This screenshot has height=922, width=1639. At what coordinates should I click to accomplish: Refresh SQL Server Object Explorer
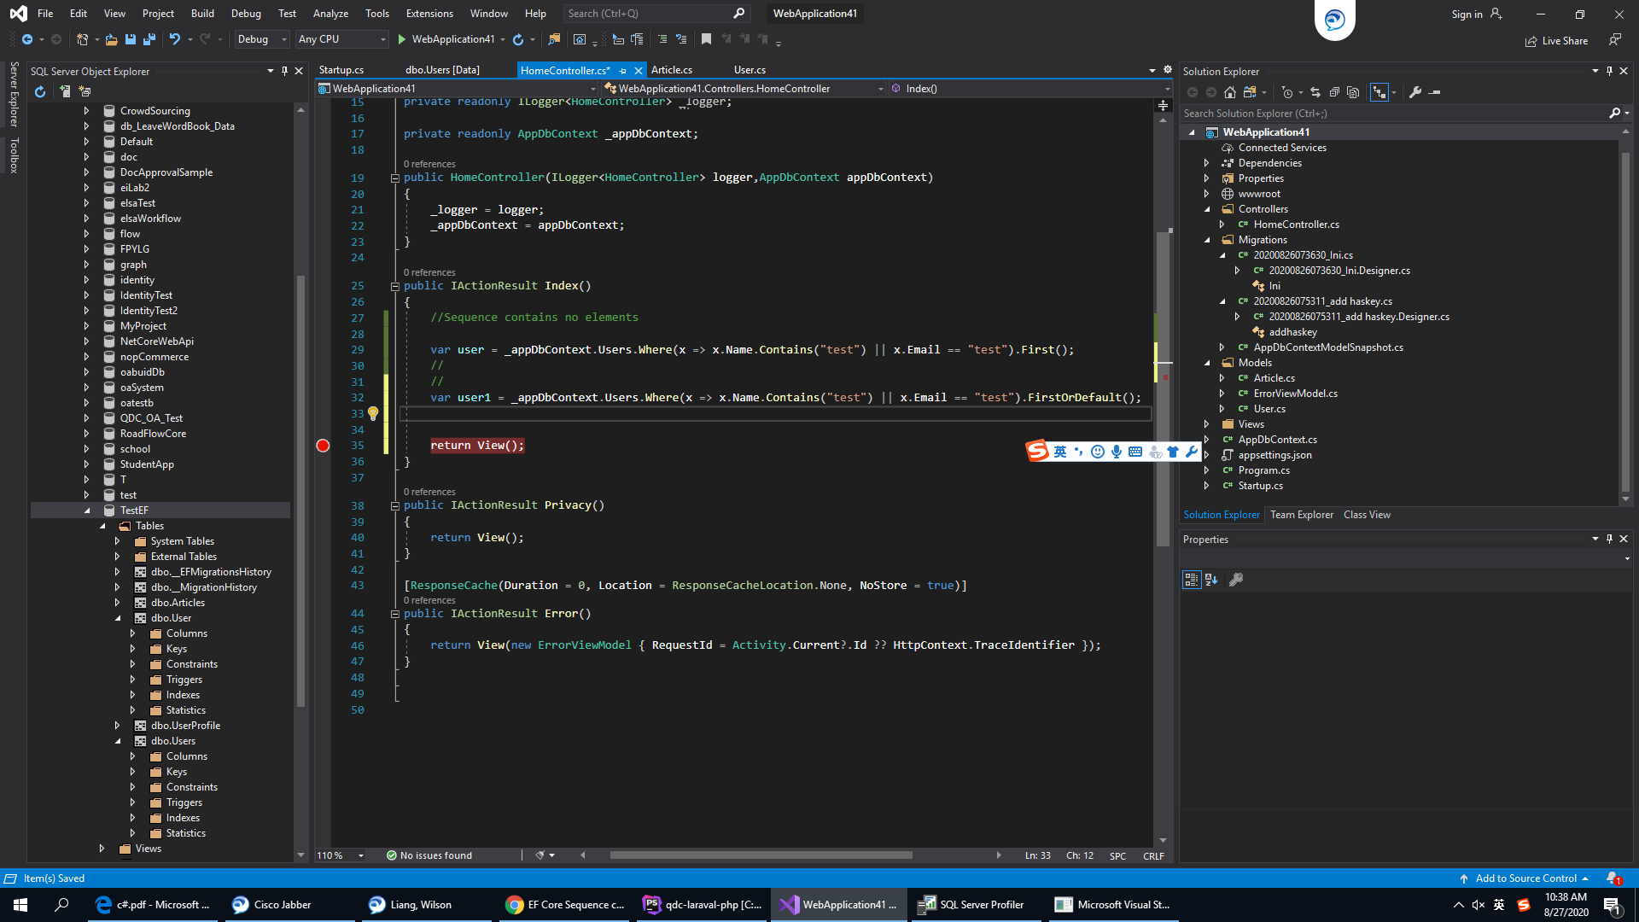[40, 91]
